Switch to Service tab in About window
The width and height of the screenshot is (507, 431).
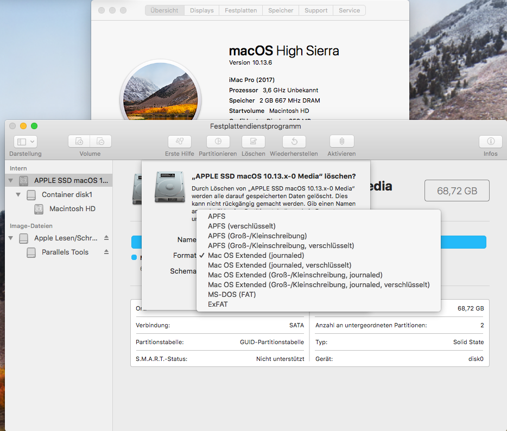pos(349,10)
